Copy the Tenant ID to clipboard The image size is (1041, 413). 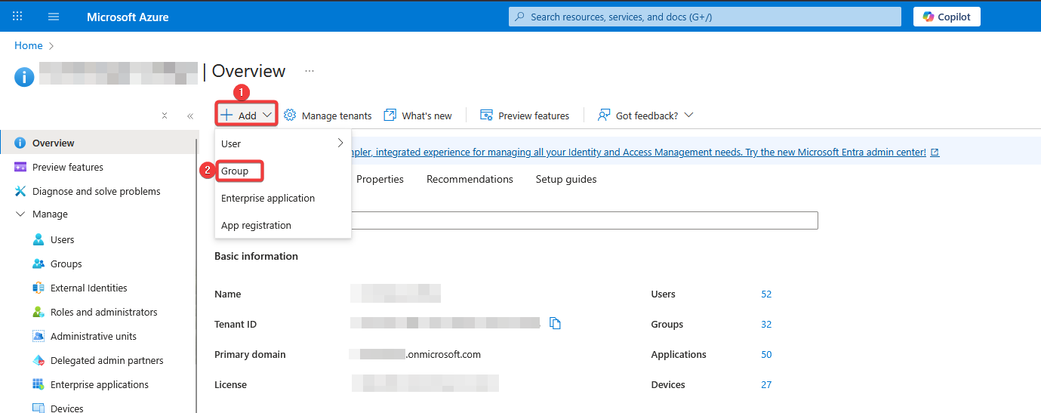pyautogui.click(x=556, y=324)
